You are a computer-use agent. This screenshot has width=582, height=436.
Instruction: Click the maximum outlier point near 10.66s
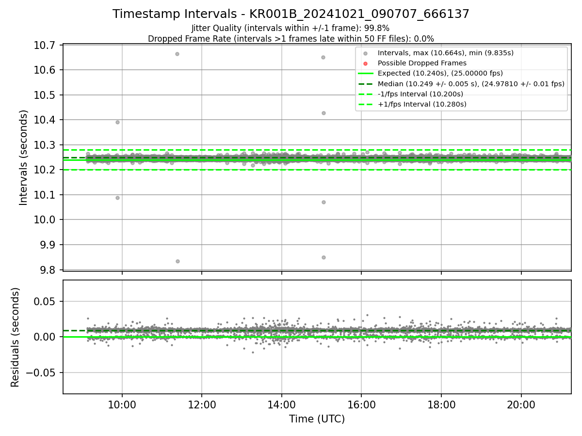coord(177,54)
